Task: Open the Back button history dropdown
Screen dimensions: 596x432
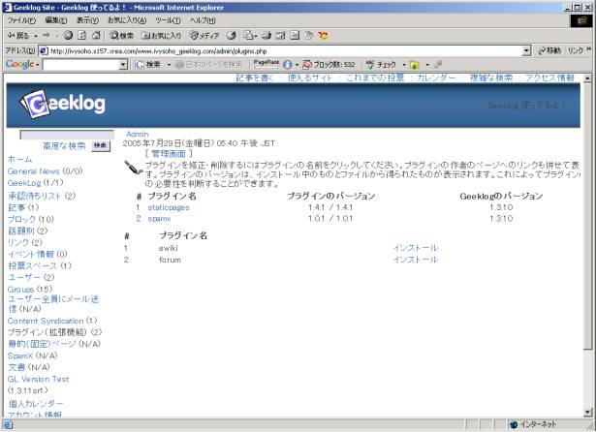Action: 35,36
